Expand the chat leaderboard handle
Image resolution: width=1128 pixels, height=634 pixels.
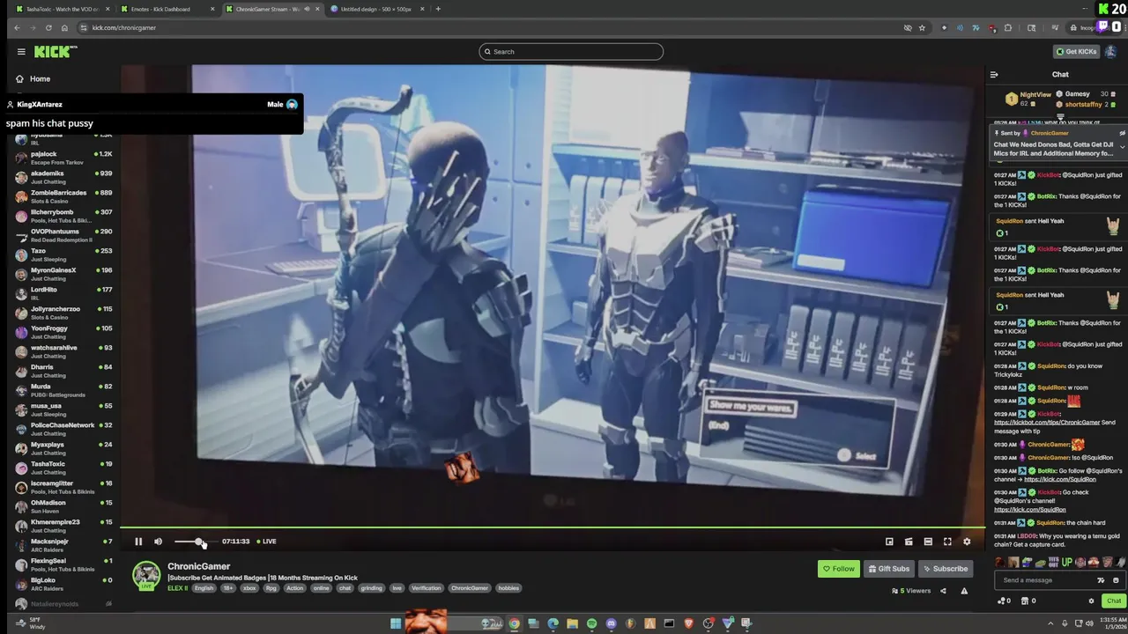coord(1060,116)
